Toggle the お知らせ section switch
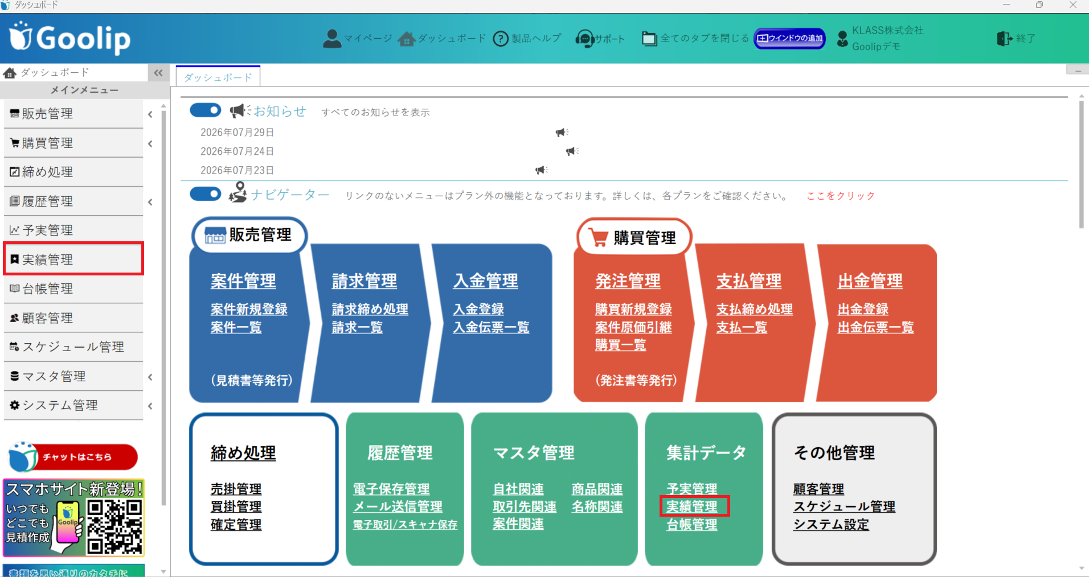The image size is (1089, 577). (206, 110)
